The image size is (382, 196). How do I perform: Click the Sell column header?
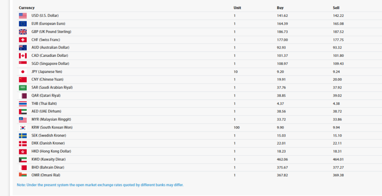pos(336,8)
